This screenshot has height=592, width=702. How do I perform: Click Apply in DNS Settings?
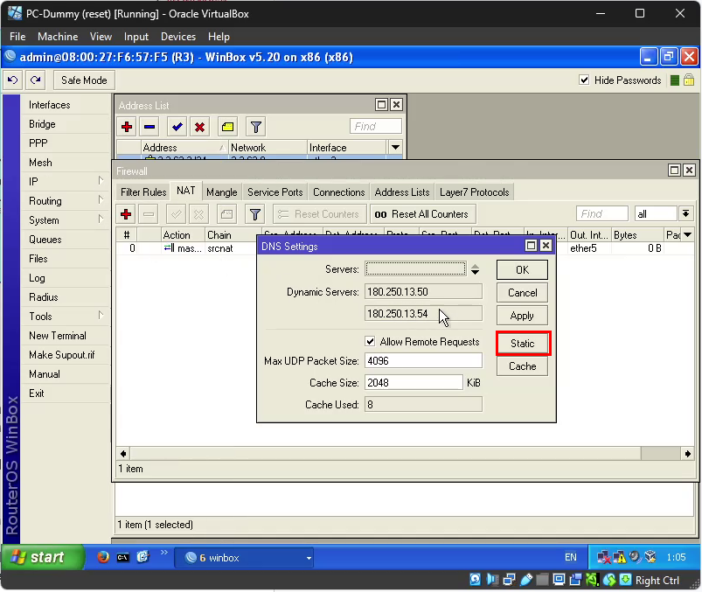(x=522, y=316)
